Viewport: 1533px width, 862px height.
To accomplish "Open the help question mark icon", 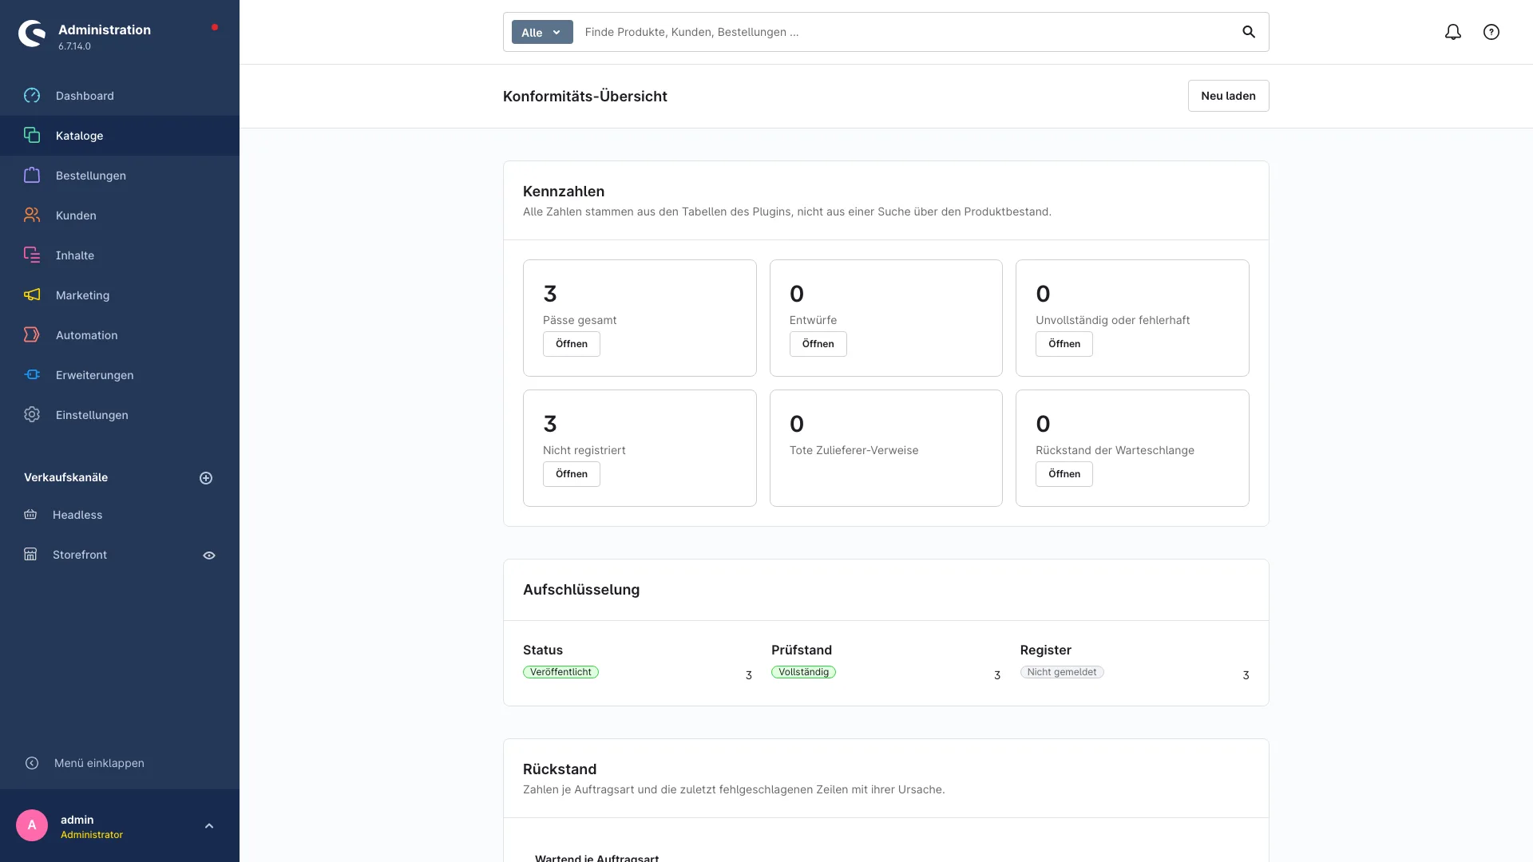I will (1491, 32).
